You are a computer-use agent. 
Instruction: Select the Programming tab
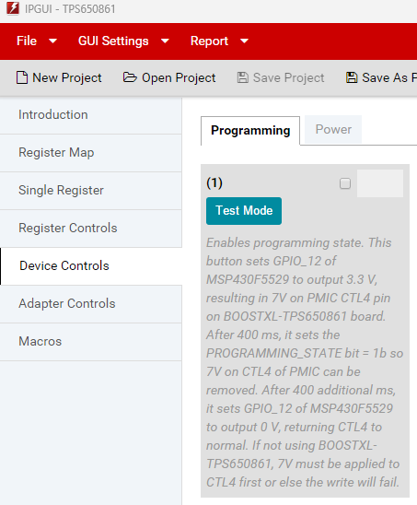click(250, 131)
